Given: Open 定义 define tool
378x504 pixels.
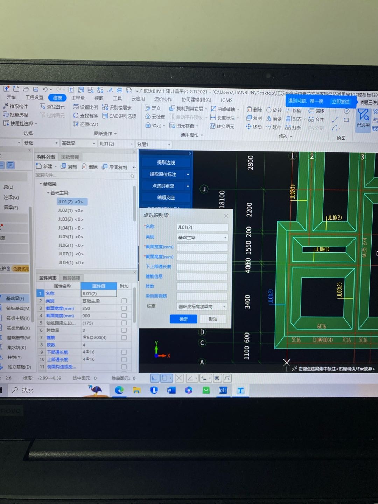Looking at the screenshot, I should tap(153, 108).
